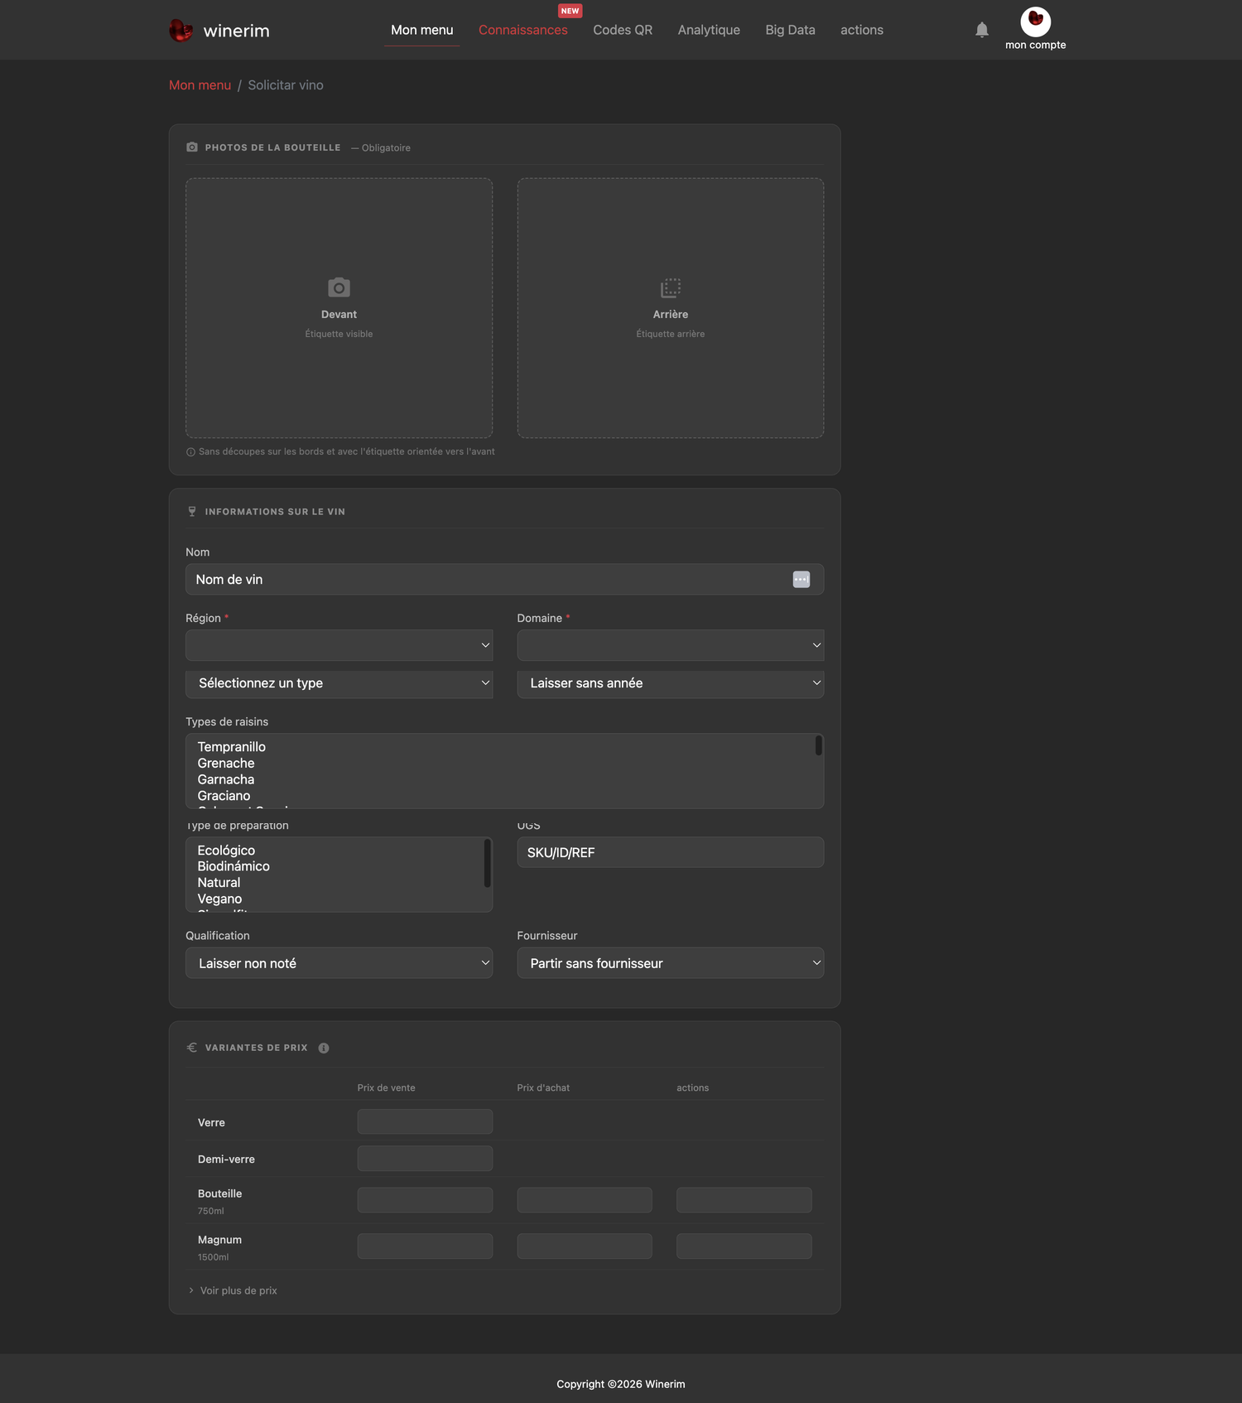This screenshot has width=1242, height=1403.
Task: Click the info icon next to Variantes de prix
Action: click(324, 1048)
